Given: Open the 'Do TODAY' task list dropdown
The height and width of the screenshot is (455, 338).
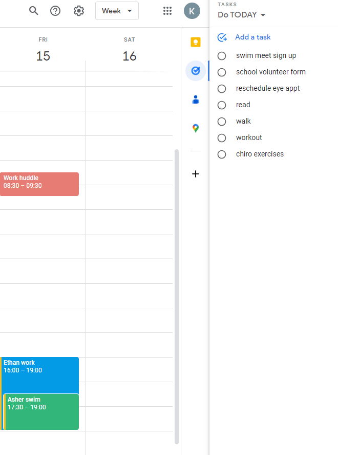Looking at the screenshot, I should (242, 15).
